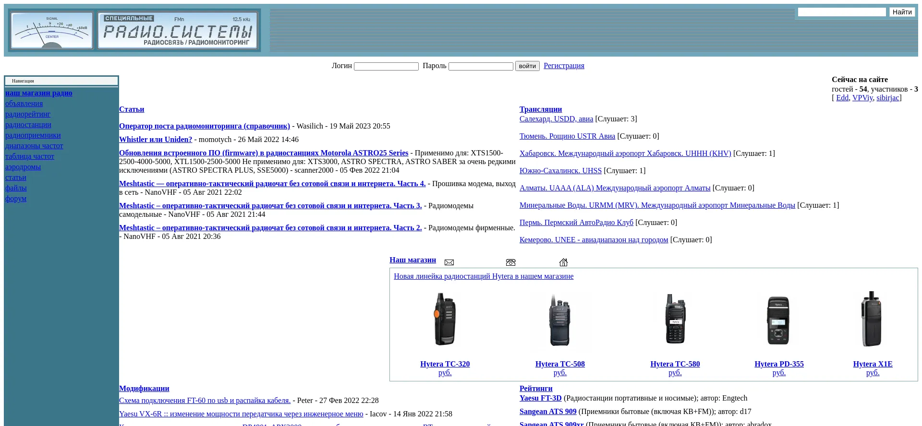
Task: Open объявления in the navigation menu
Action: 24,104
